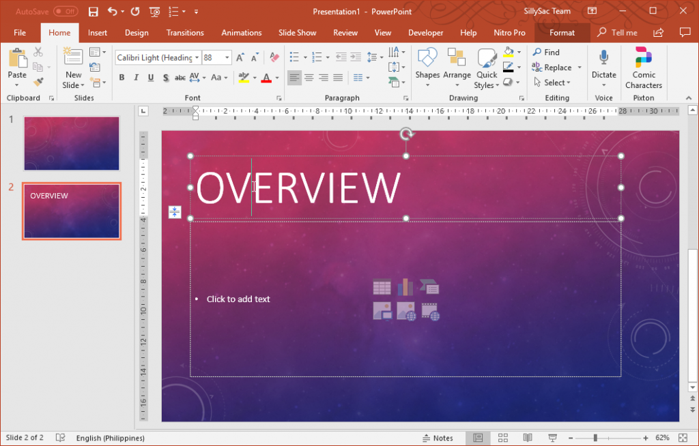Screen dimensions: 699x446
Task: Toggle Italic formatting
Action: (135, 78)
